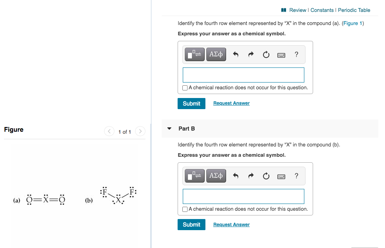Reset the Part A answer field

pos(265,54)
